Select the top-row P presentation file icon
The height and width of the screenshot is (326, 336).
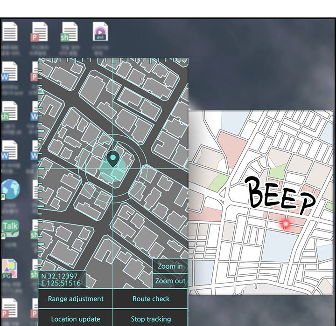coord(39,32)
